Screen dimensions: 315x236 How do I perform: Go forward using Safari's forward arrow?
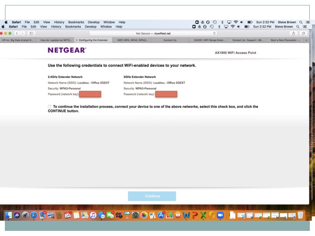(x=22, y=33)
